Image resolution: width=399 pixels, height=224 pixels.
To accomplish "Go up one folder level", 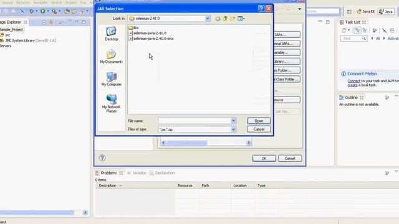I will (225, 19).
